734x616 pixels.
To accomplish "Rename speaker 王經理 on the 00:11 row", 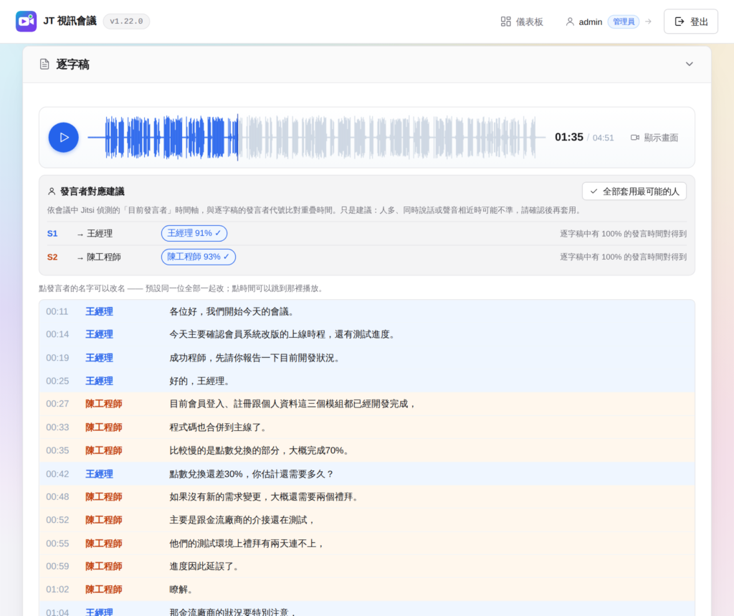I will [99, 311].
